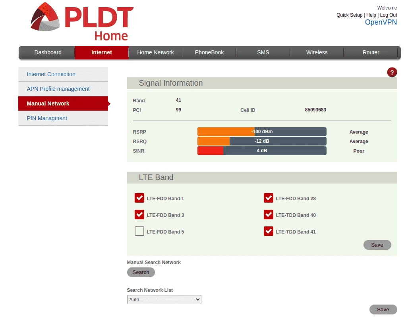Open the Router tab
Image resolution: width=406 pixels, height=318 pixels.
(x=371, y=52)
